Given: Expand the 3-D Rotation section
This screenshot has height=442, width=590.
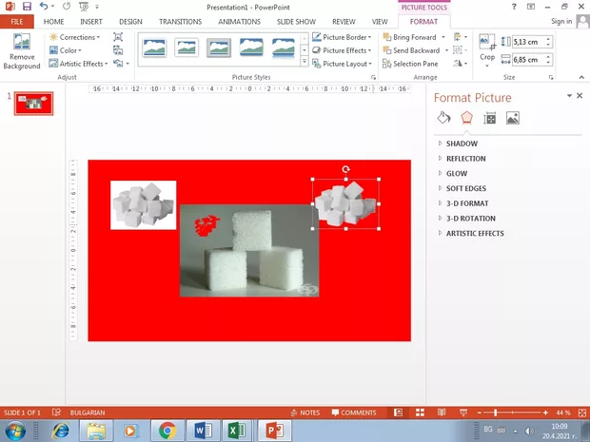Looking at the screenshot, I should [470, 219].
